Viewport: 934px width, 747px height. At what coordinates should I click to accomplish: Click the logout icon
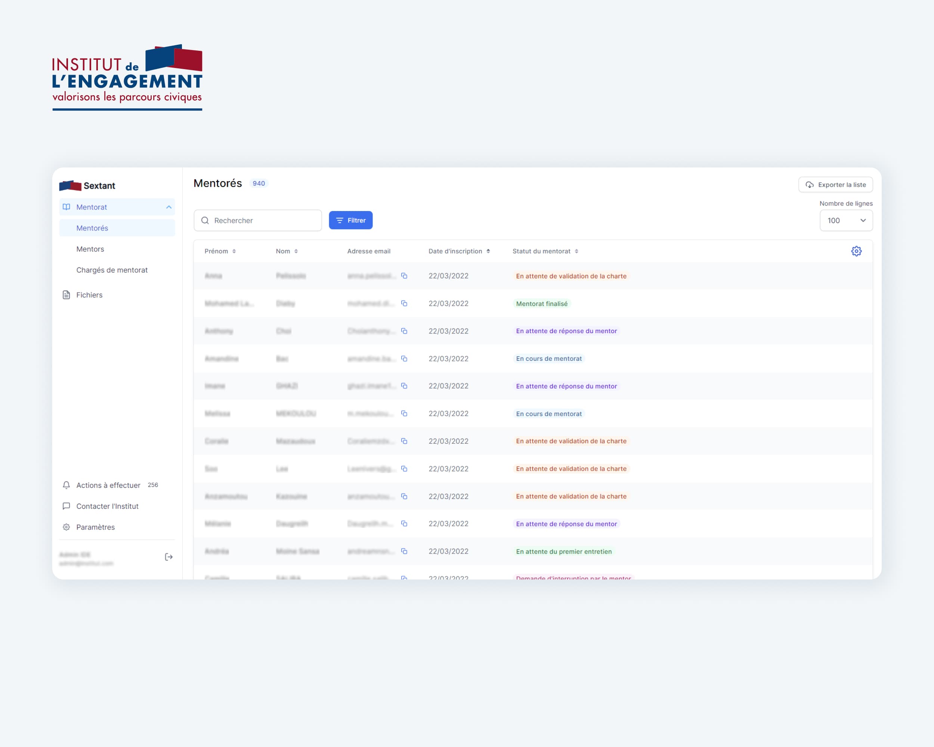click(x=169, y=557)
